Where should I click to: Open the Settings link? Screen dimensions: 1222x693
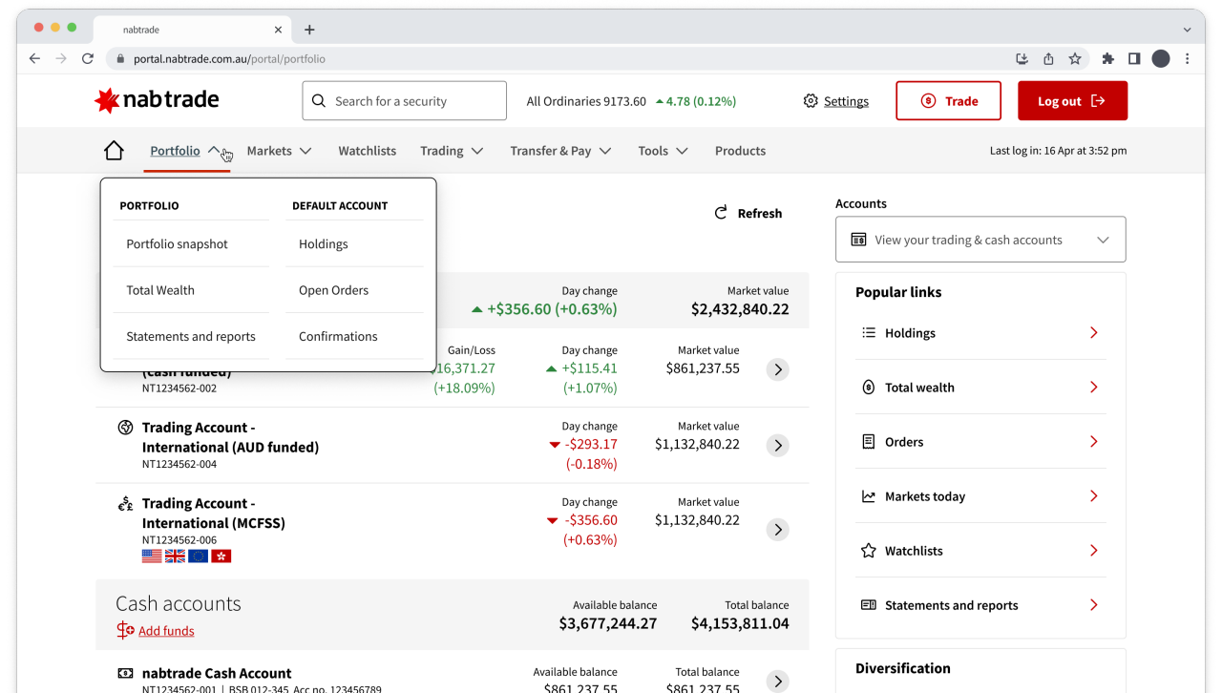(x=836, y=101)
